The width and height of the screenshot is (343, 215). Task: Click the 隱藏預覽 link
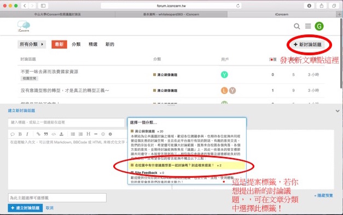323,195
